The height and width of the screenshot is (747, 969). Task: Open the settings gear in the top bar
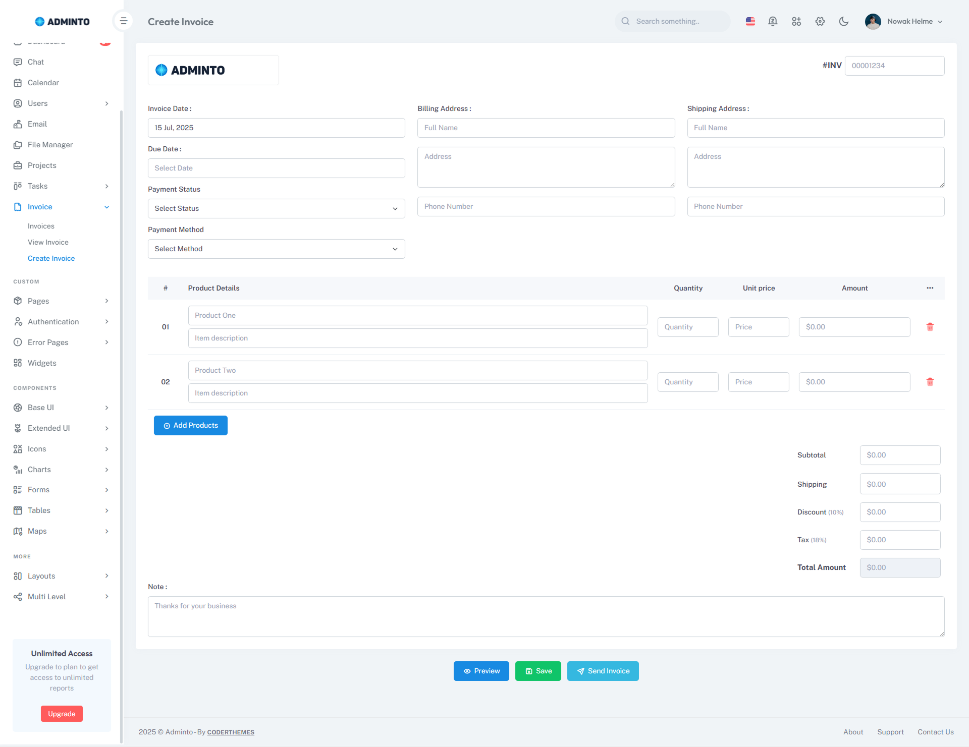[820, 21]
